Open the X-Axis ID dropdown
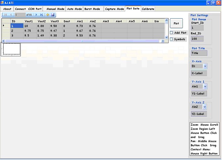Viewport: 222px width, 160px height. pos(205,66)
